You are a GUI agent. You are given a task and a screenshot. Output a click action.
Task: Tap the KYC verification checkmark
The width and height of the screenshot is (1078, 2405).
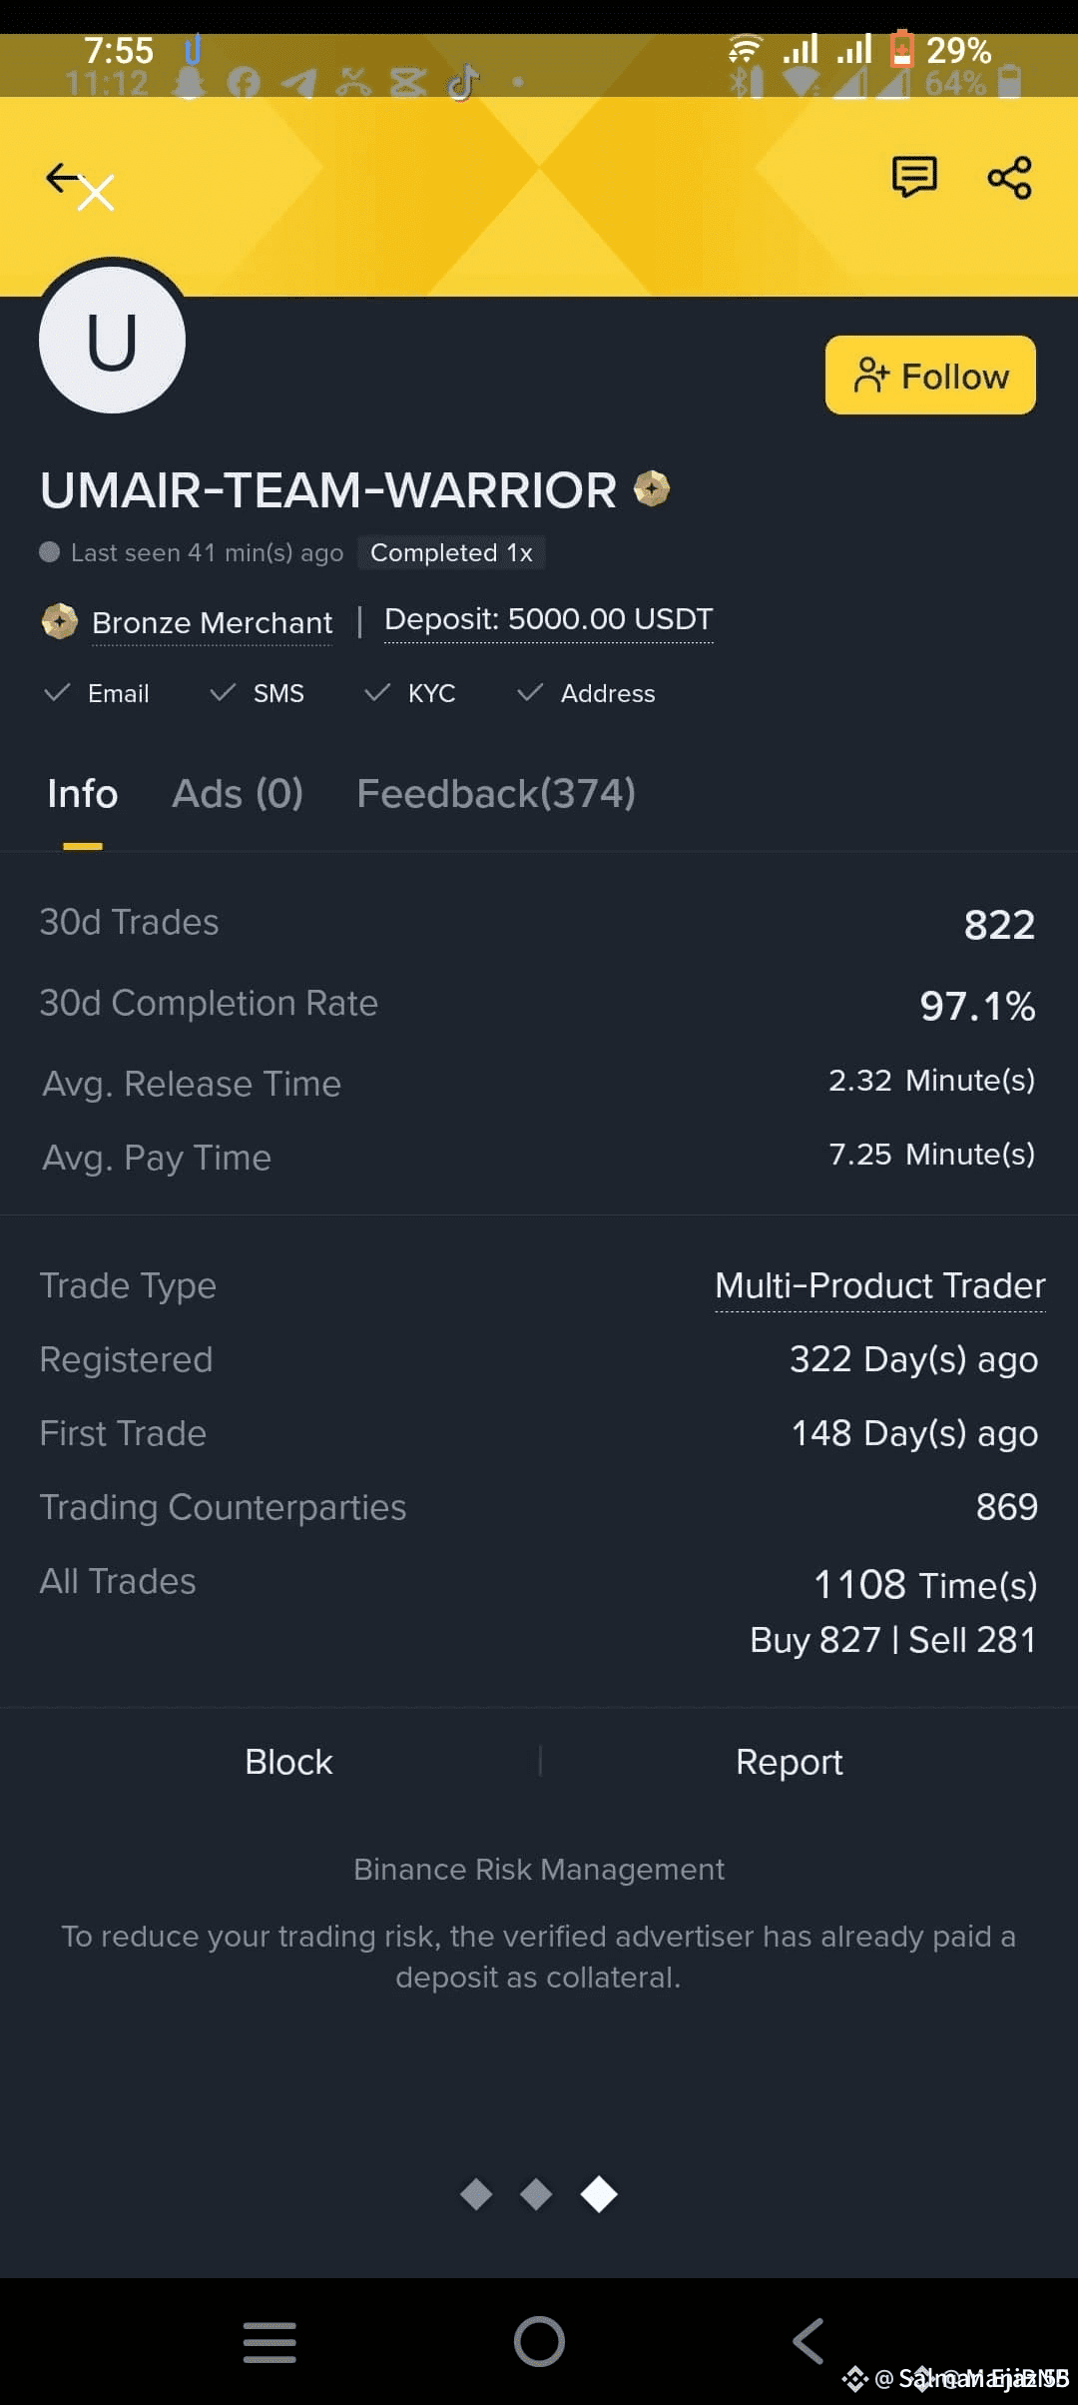pyautogui.click(x=377, y=692)
